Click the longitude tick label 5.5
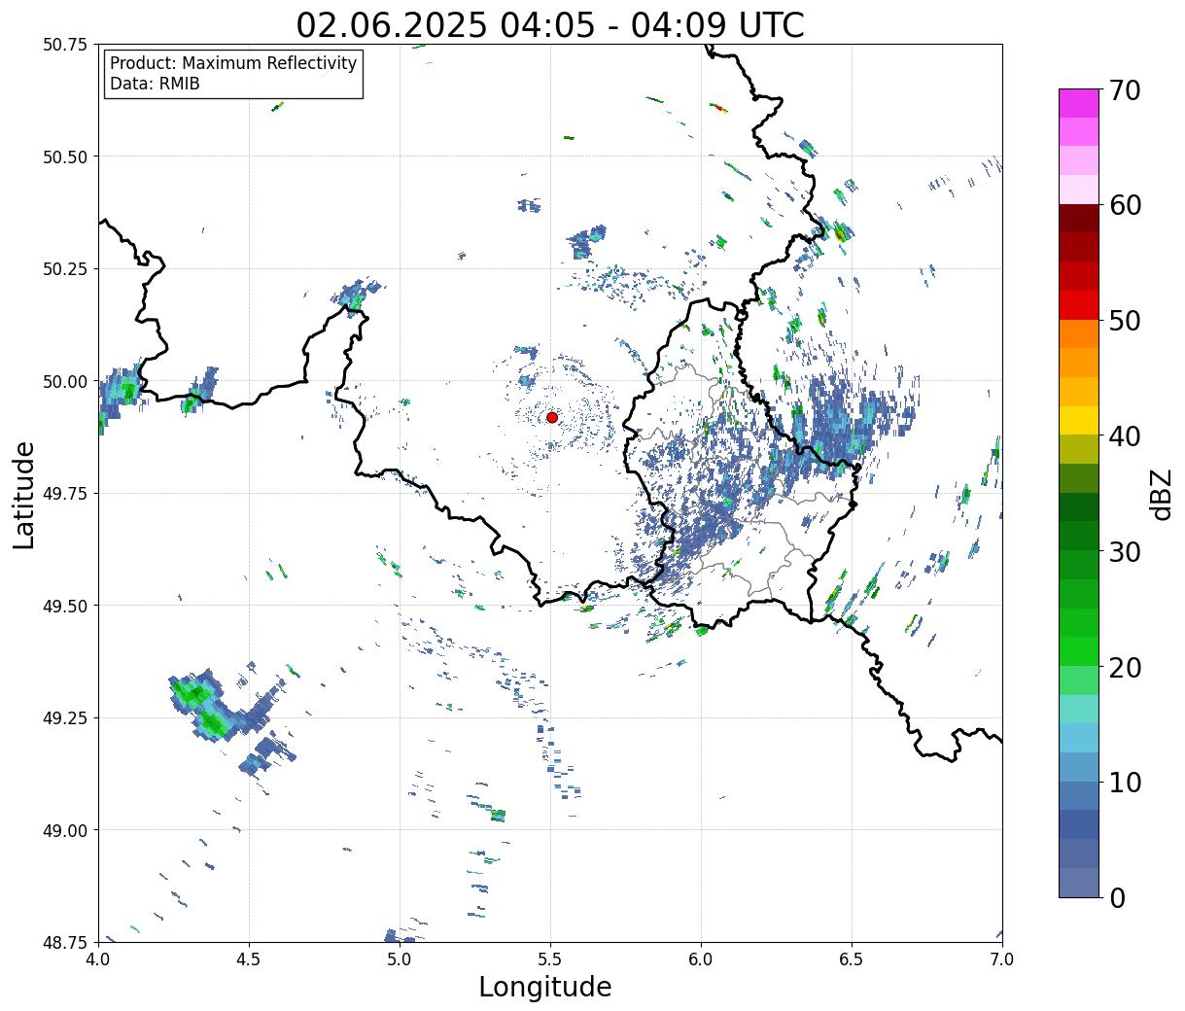 550,959
